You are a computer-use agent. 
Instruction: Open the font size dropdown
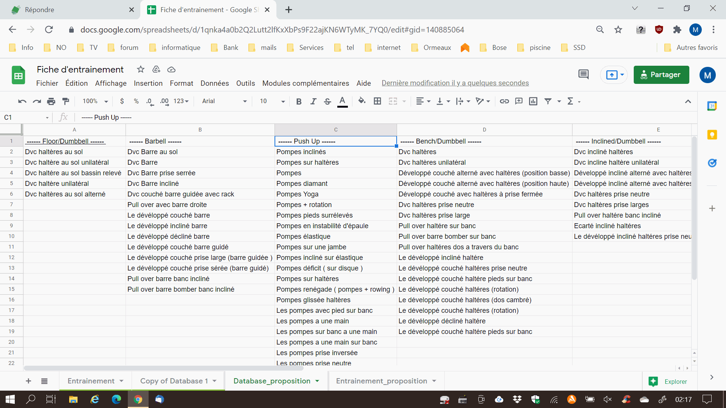pos(272,101)
